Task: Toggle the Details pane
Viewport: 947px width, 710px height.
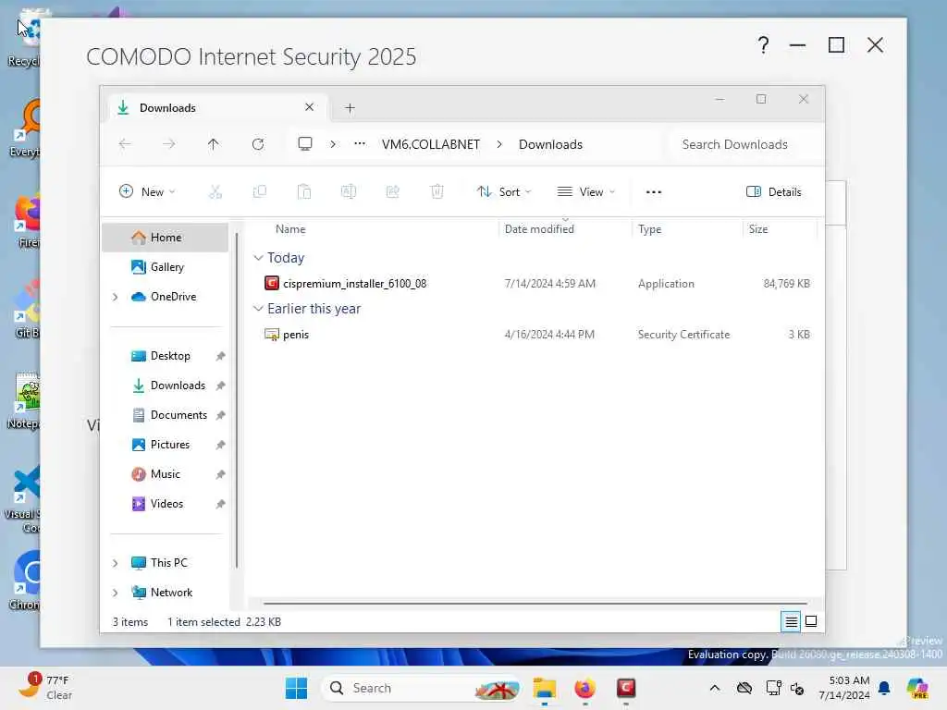Action: pyautogui.click(x=774, y=192)
